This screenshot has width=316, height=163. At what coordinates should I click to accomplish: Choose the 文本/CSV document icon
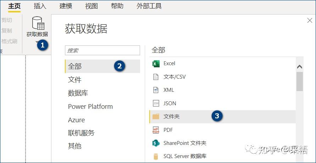pyautogui.click(x=156, y=77)
